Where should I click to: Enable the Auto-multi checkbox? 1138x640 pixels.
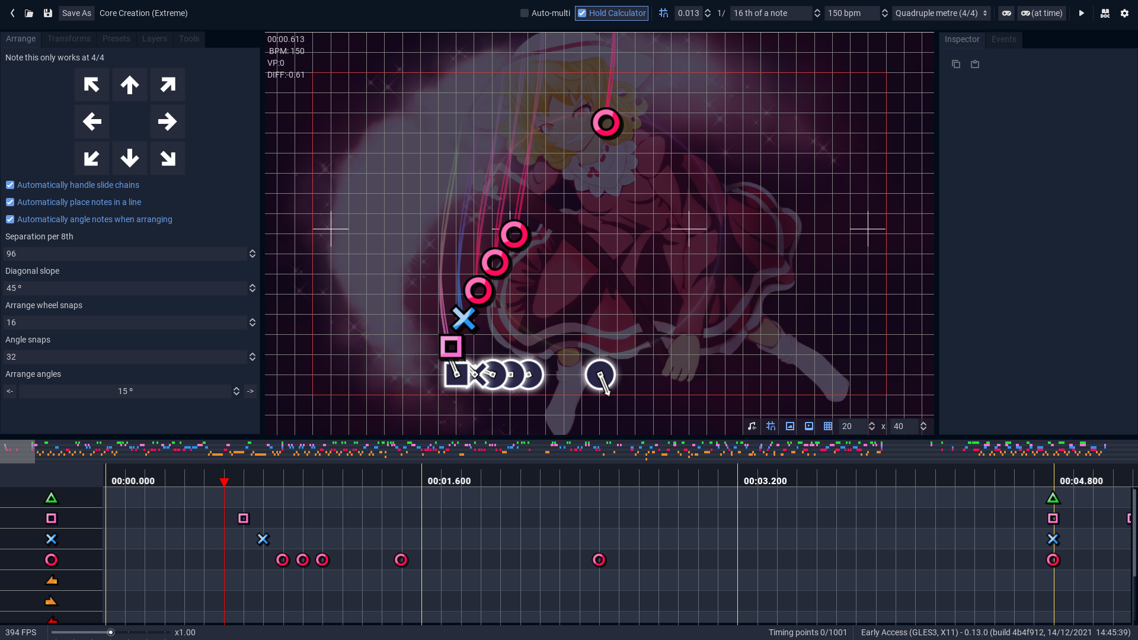525,13
